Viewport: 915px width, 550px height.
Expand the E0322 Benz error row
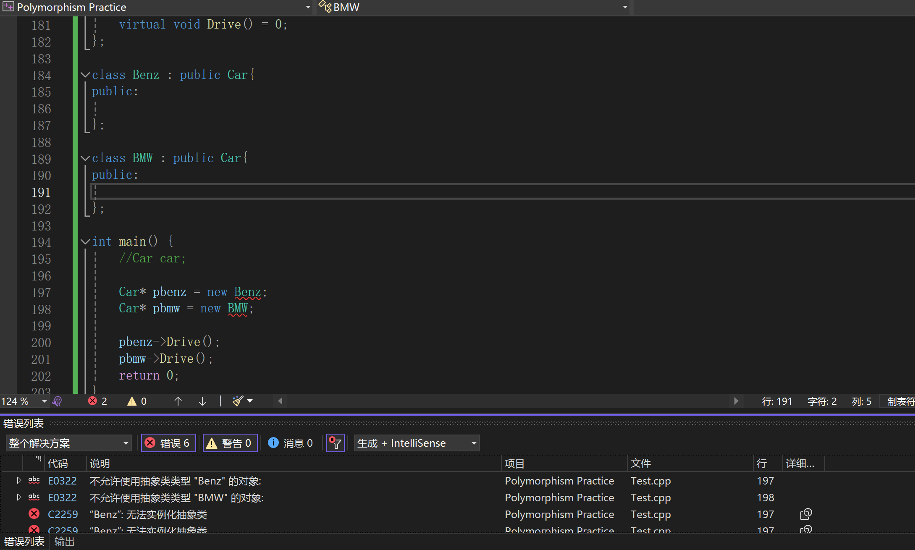click(x=18, y=480)
